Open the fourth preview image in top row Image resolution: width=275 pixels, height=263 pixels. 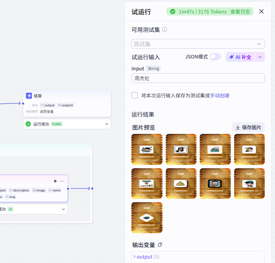pos(249,149)
